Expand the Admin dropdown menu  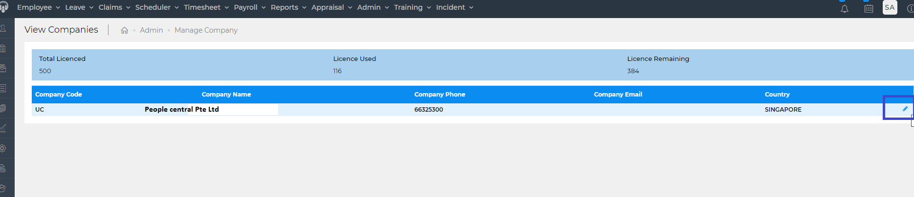pyautogui.click(x=373, y=7)
